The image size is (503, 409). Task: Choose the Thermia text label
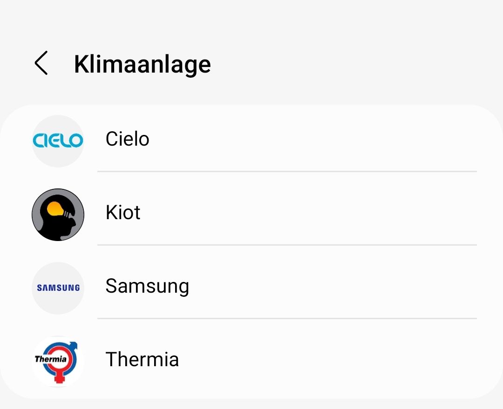[x=142, y=359]
